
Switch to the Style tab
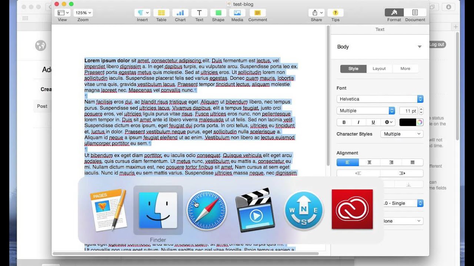point(353,69)
